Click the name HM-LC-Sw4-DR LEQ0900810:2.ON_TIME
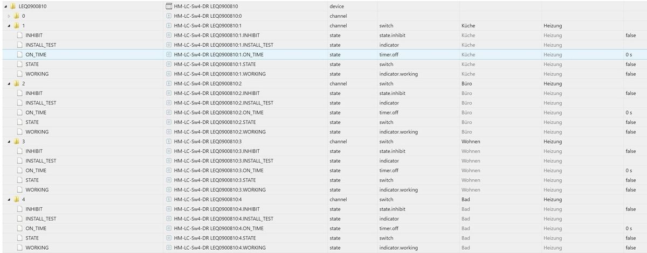647x253 pixels. click(x=219, y=113)
